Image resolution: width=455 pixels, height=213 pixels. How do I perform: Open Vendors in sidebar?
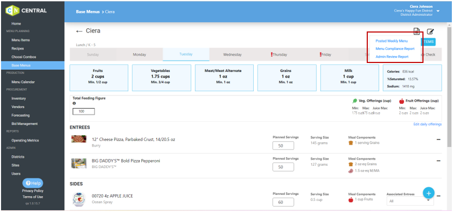coord(18,107)
